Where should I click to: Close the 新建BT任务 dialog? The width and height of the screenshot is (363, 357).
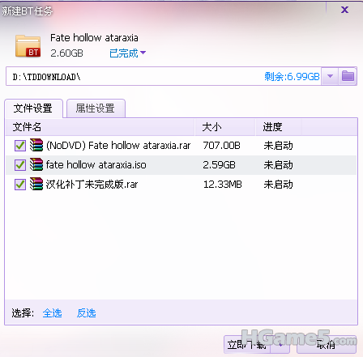344,10
